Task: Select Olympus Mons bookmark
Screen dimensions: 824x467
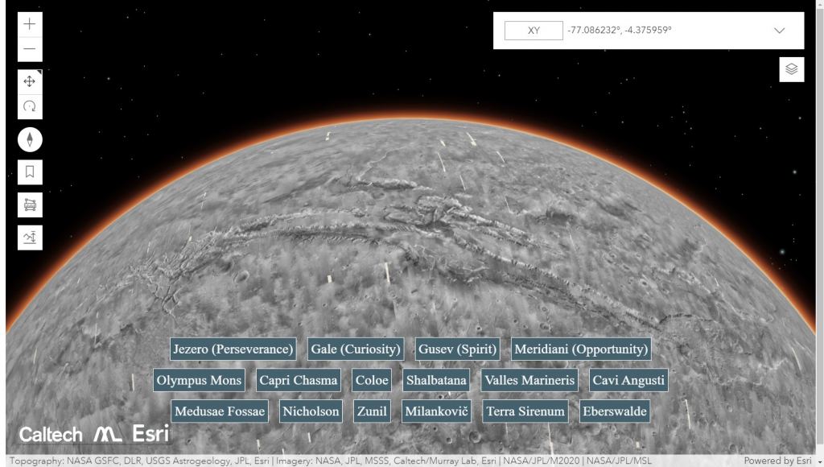Action: tap(199, 380)
